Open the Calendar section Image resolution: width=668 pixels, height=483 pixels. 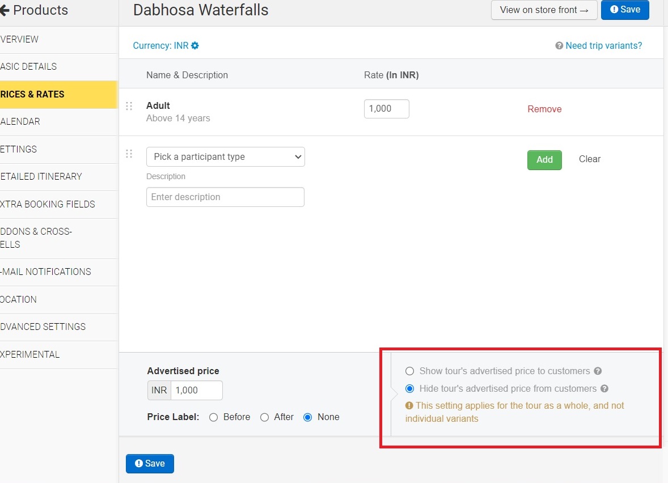click(x=20, y=122)
